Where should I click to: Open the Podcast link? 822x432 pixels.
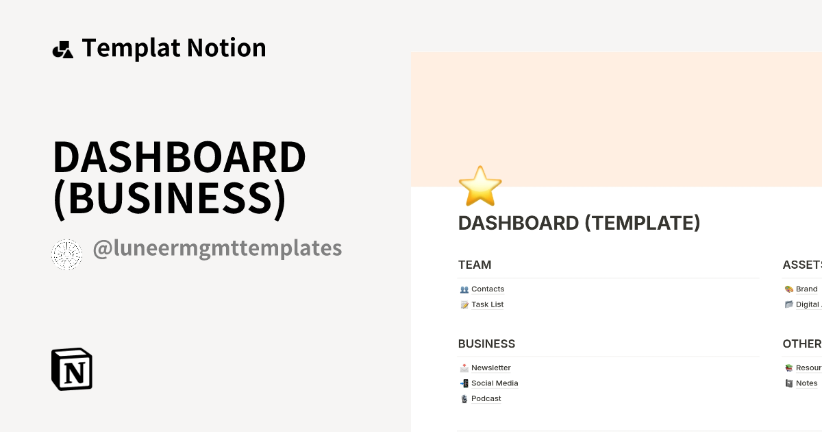click(x=486, y=398)
